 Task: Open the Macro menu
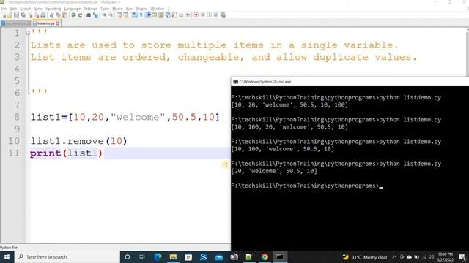pos(117,9)
